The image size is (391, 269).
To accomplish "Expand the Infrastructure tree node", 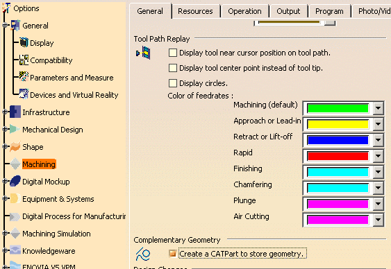I will (x=5, y=112).
